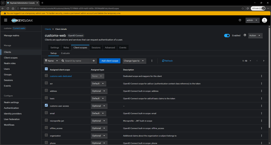271x145 pixels.
Task: Check the acr row checkbox
Action: click(x=46, y=83)
